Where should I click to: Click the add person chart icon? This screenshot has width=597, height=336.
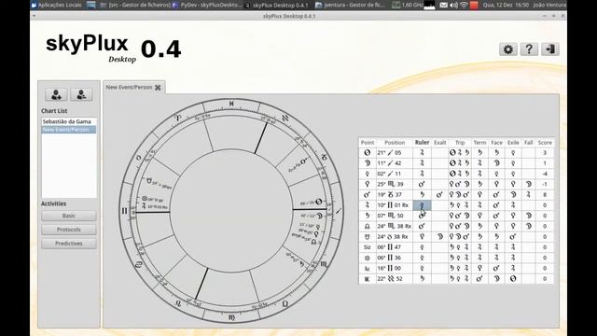tap(56, 94)
